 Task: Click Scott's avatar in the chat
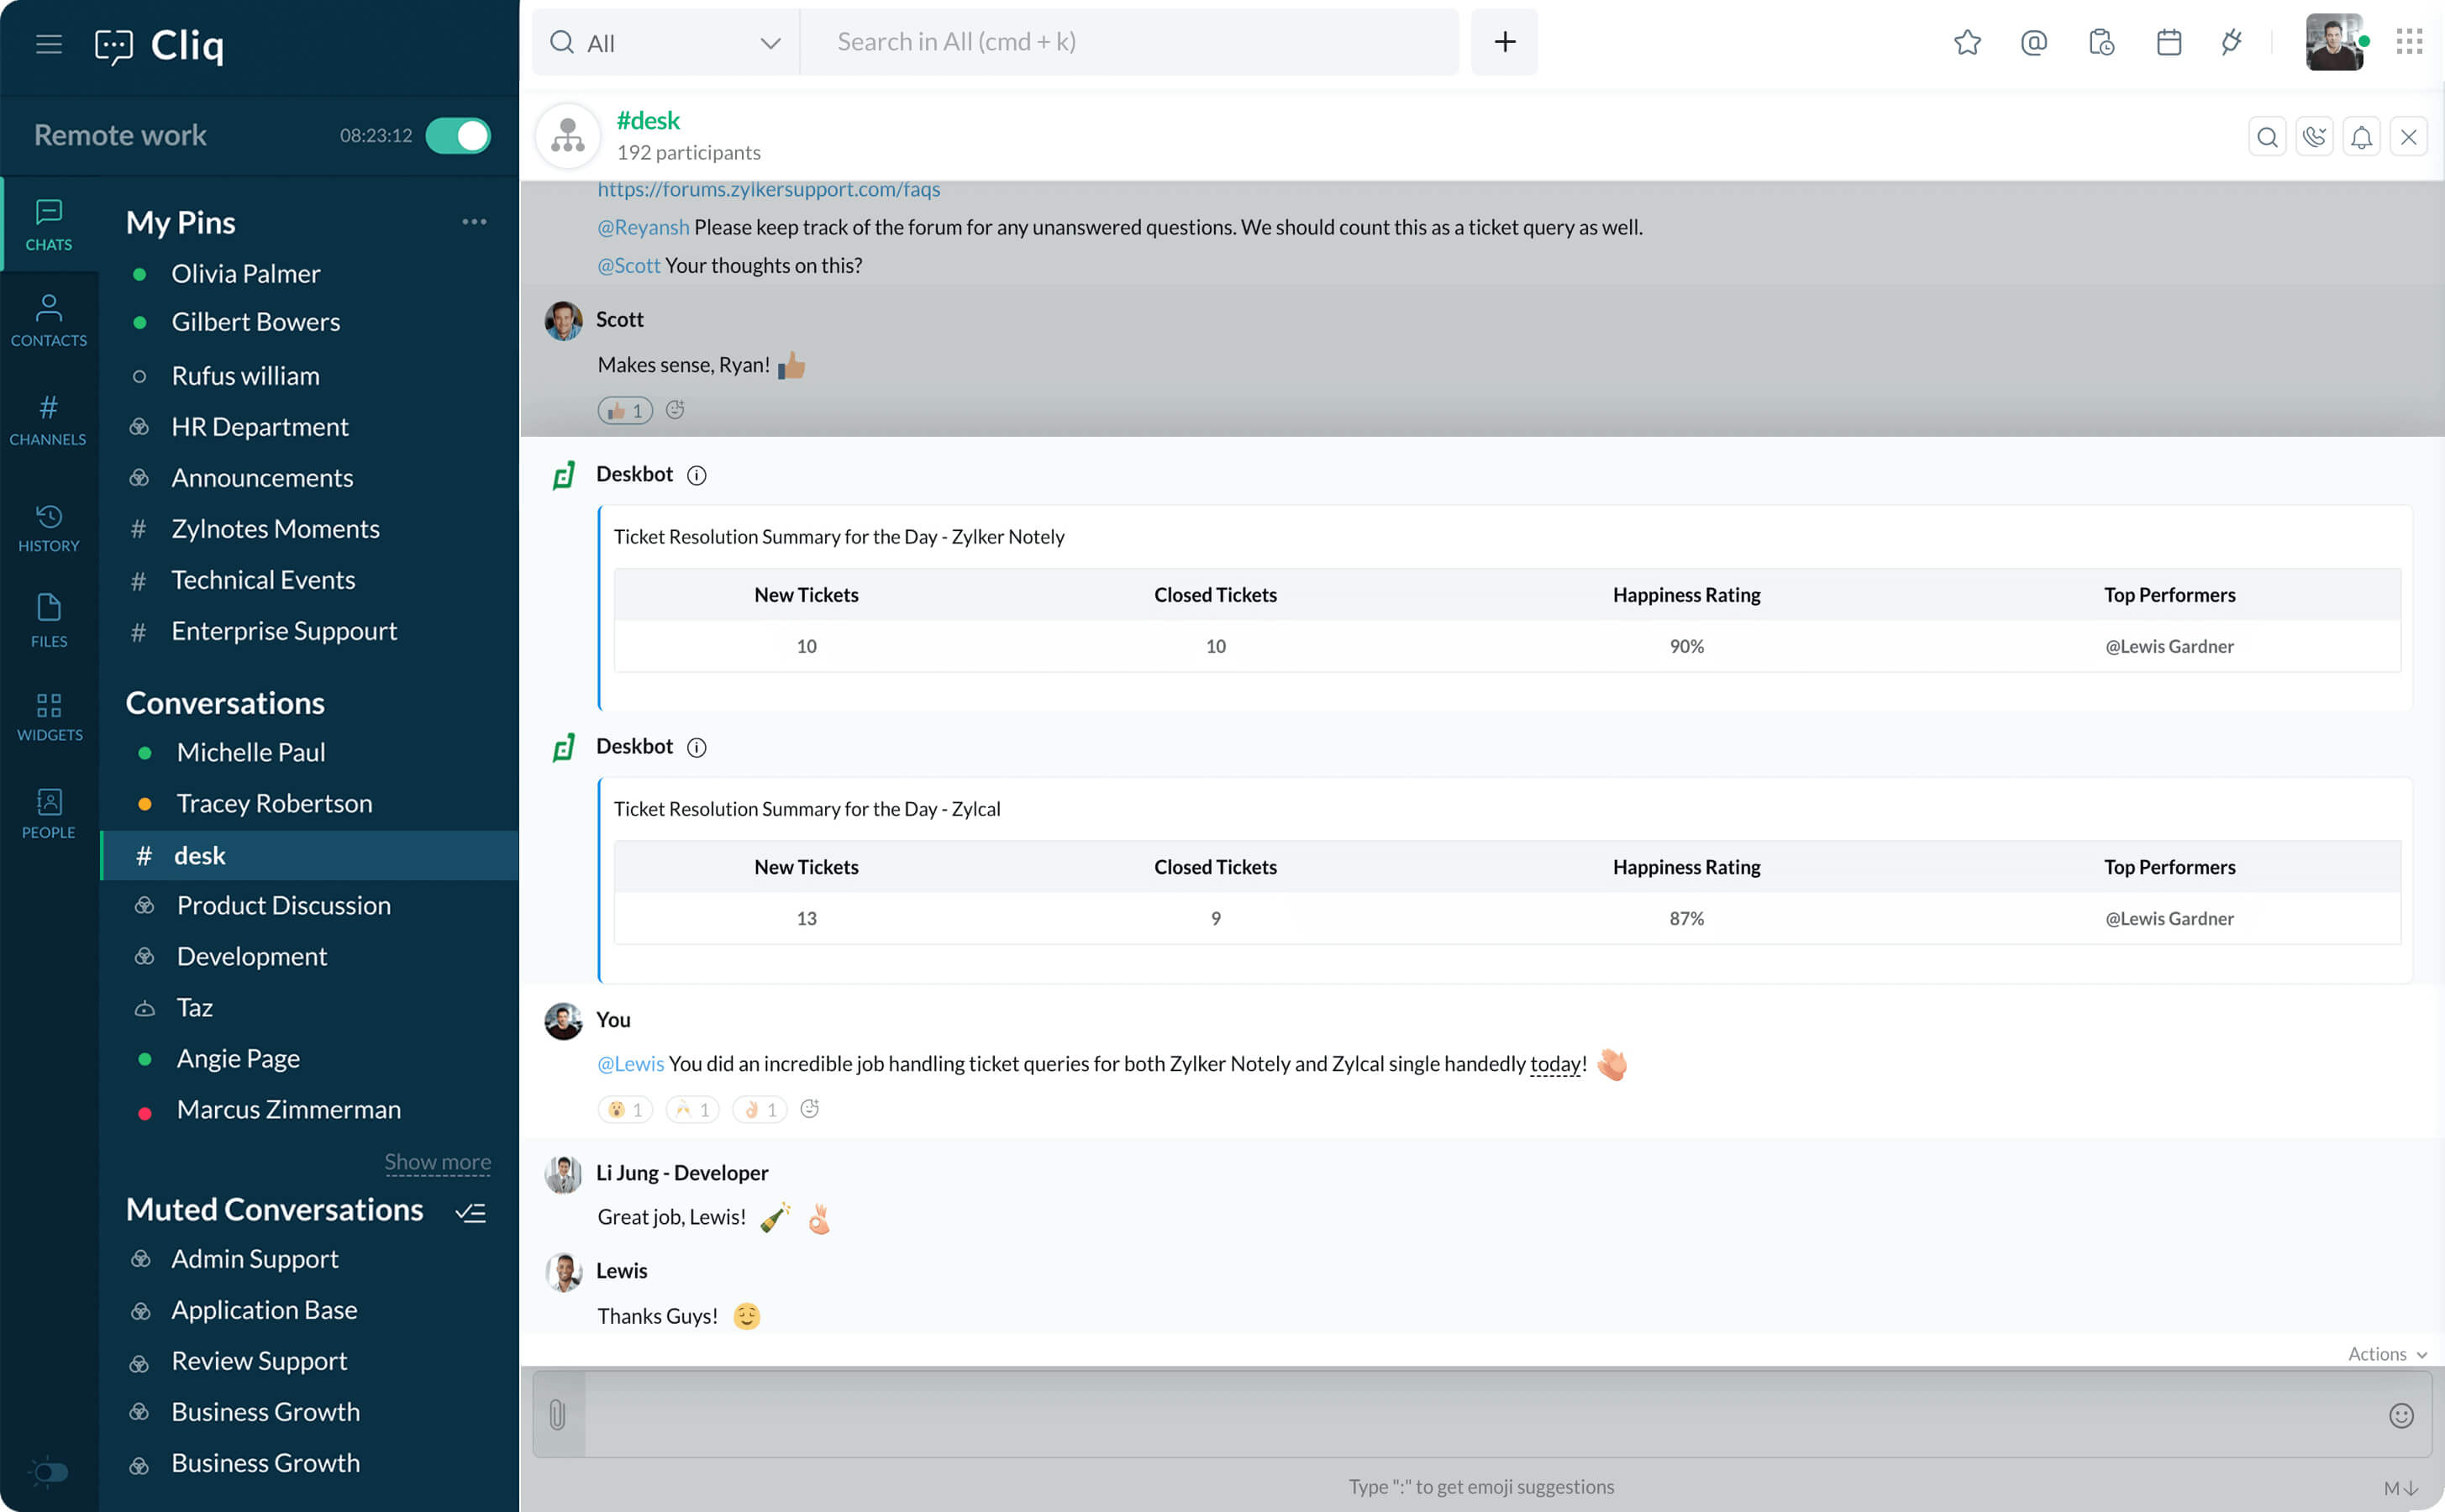(563, 321)
